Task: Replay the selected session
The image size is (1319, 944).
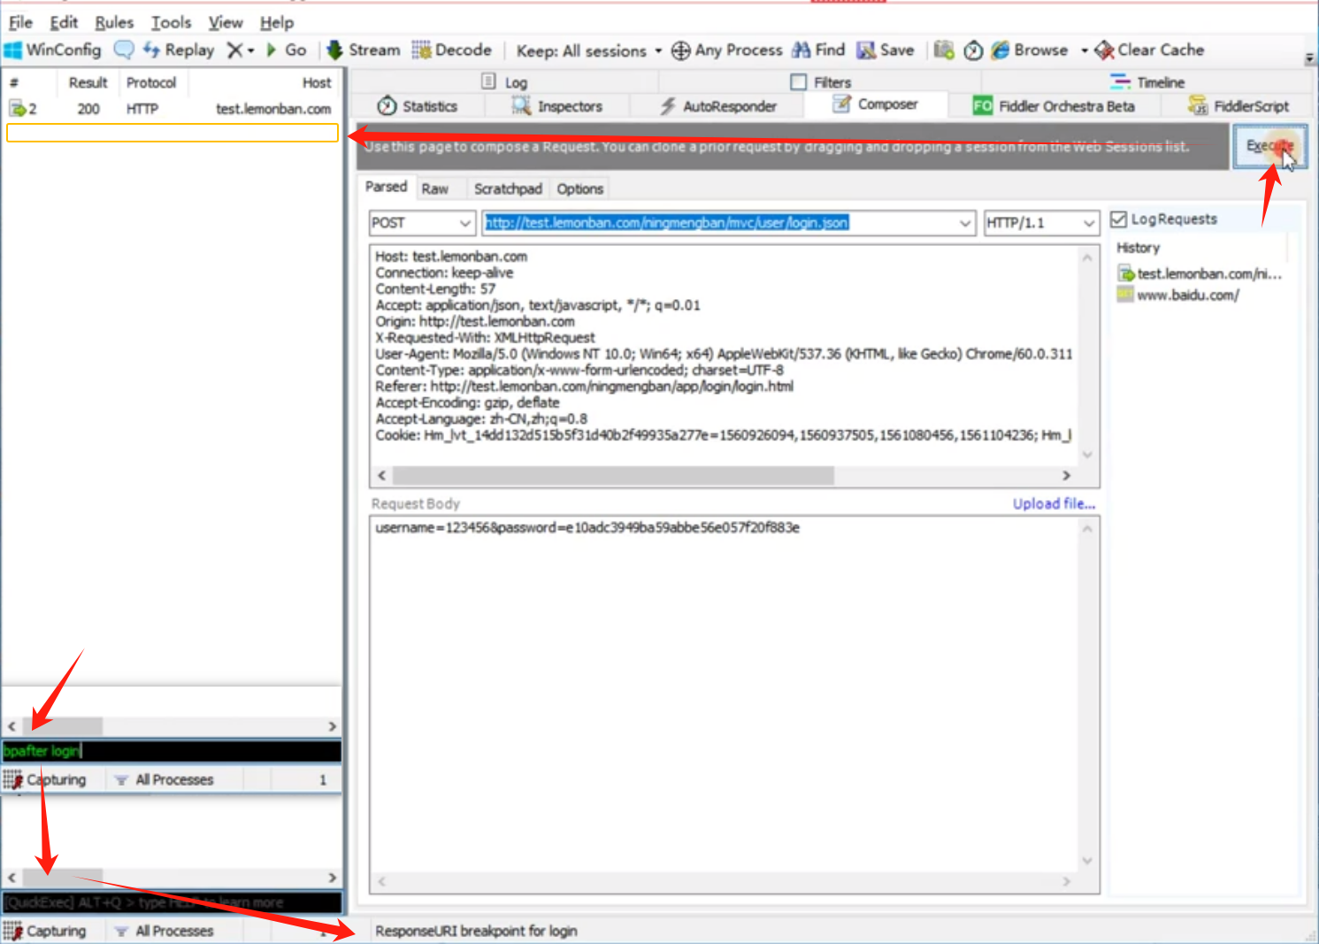Action: click(179, 50)
